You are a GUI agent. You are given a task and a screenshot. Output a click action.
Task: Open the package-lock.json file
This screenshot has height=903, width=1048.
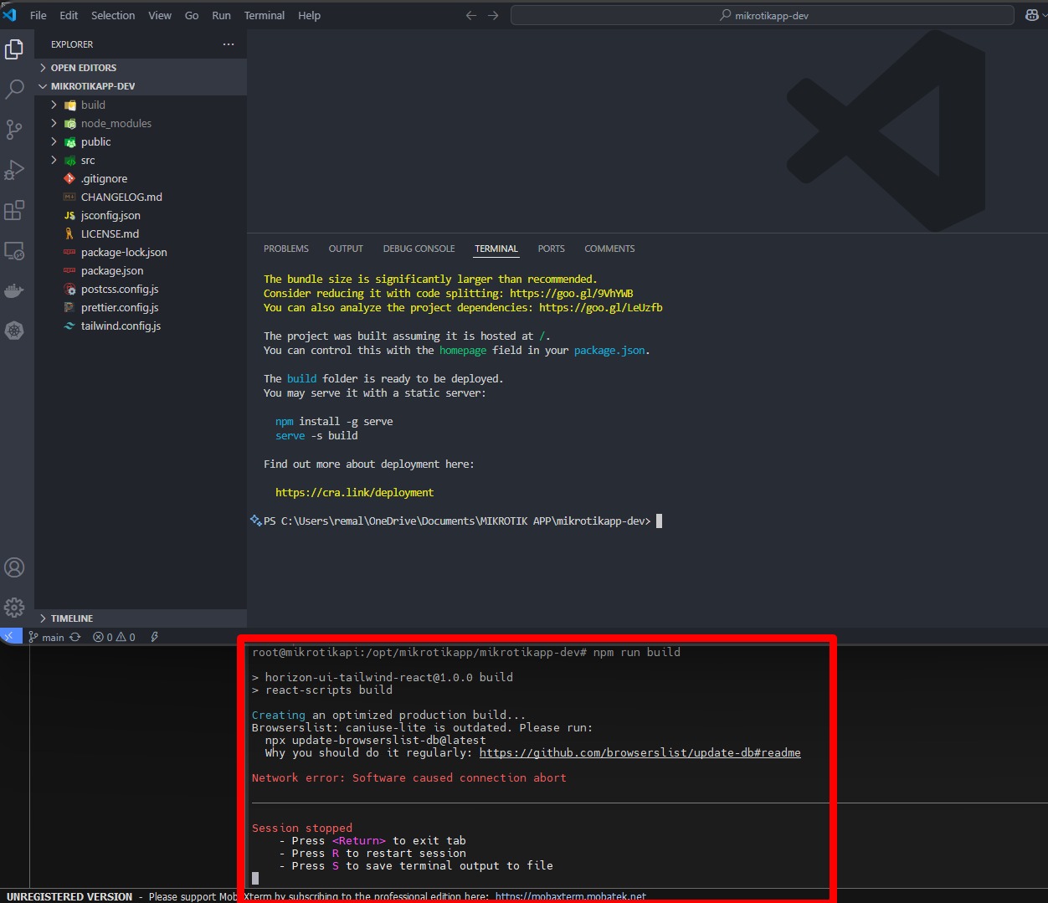(x=141, y=252)
